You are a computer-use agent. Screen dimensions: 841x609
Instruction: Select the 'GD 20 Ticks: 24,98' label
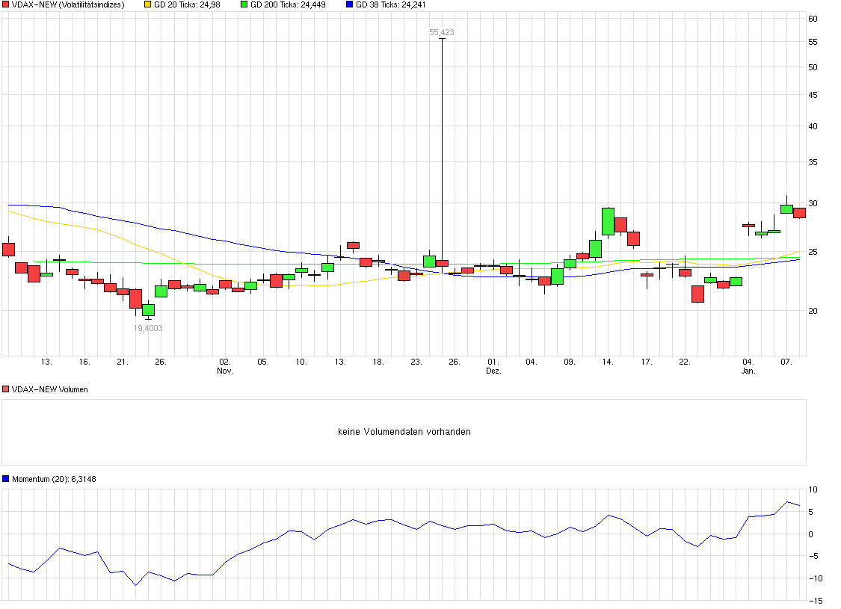(x=187, y=4)
